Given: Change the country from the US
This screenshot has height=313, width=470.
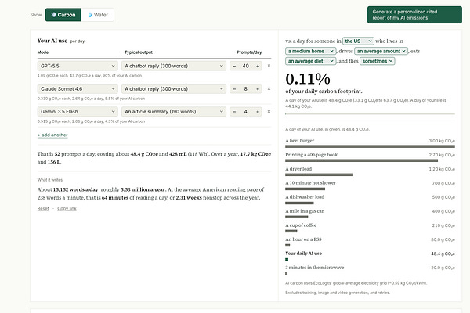Looking at the screenshot, I should click(x=358, y=41).
